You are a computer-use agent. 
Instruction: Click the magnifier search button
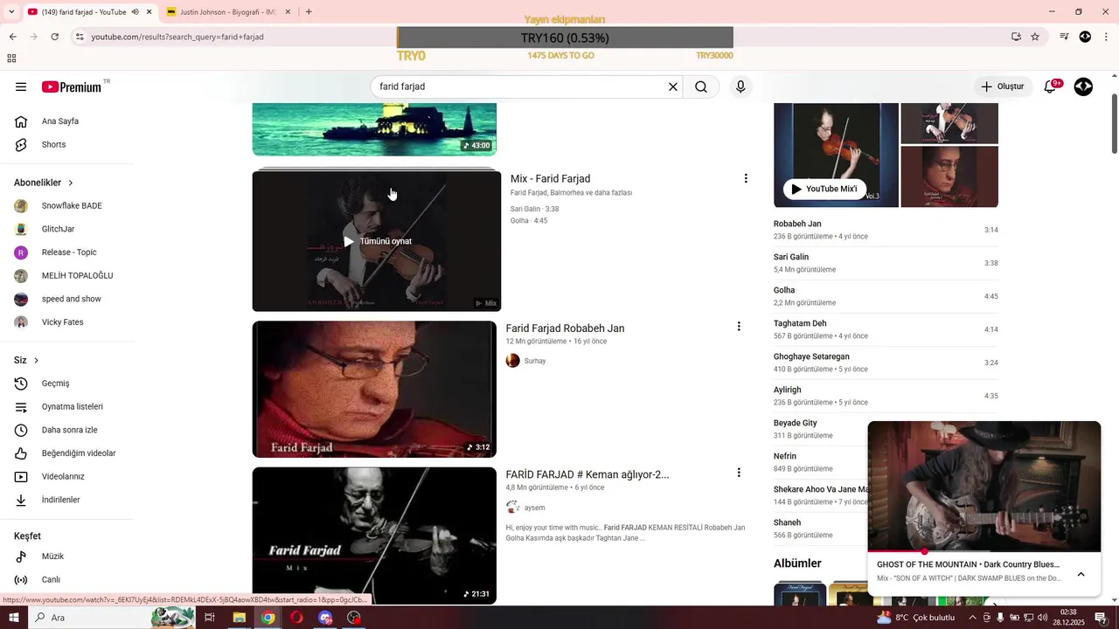(x=701, y=86)
